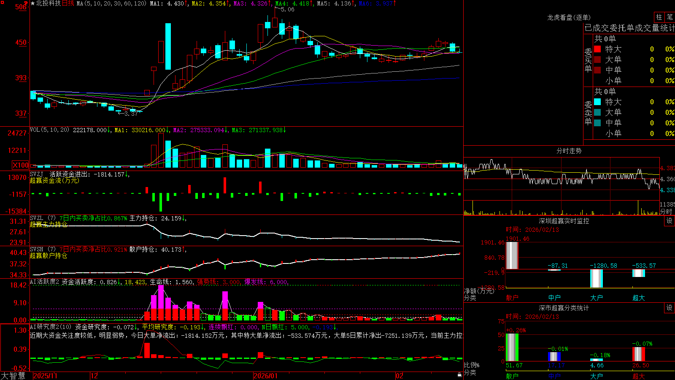Viewport: 675px width, 380px height.
Task: Click the 超赢主力持仓 legend text
Action: pos(49,224)
